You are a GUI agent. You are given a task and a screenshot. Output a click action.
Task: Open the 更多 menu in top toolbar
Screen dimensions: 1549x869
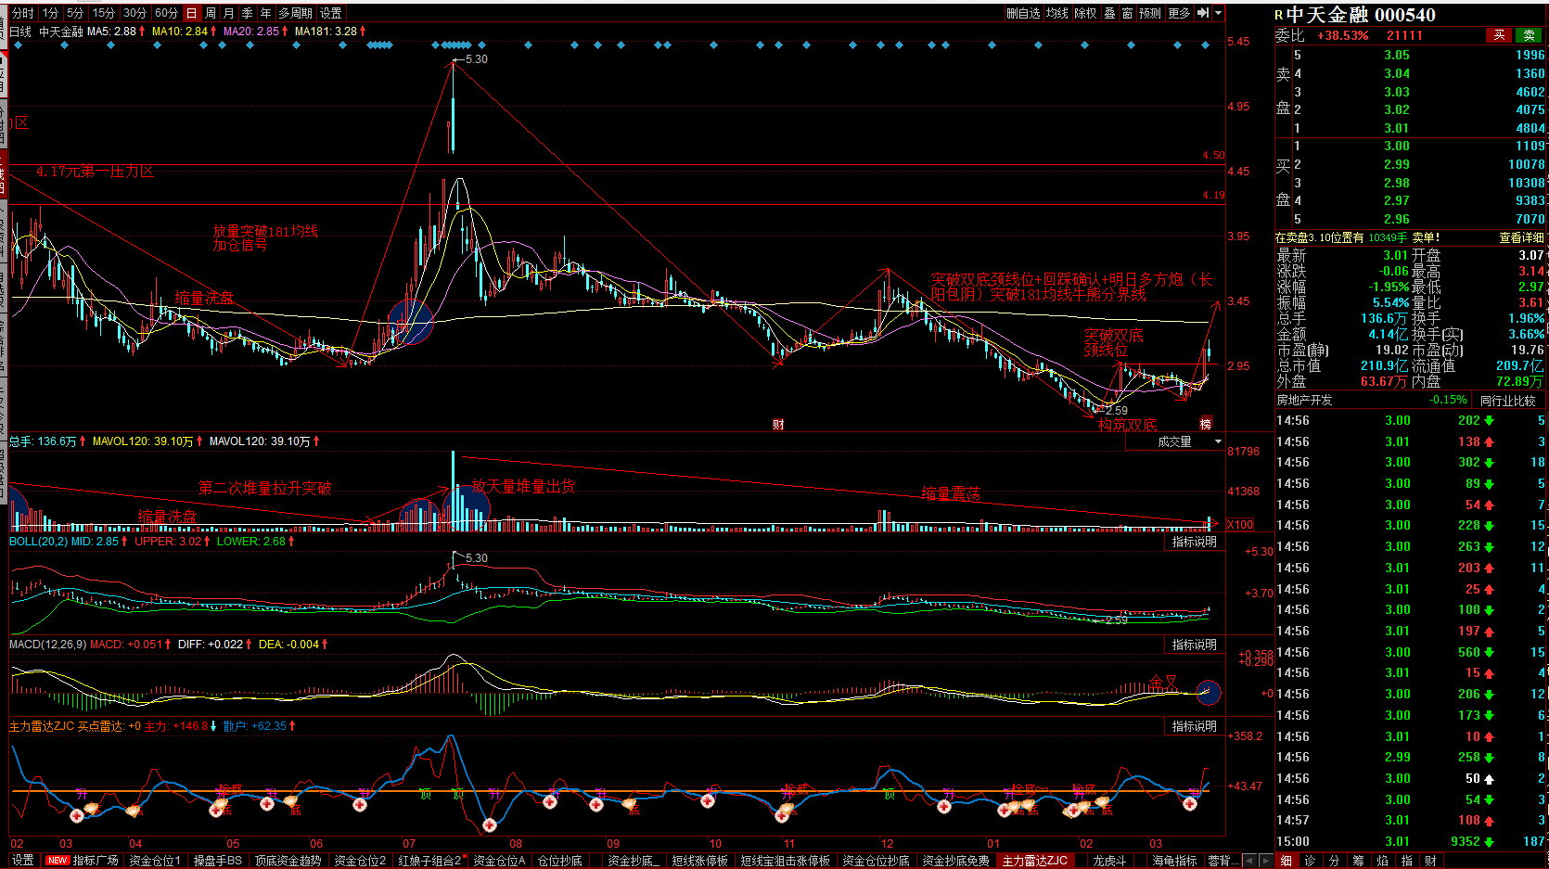pos(1179,13)
